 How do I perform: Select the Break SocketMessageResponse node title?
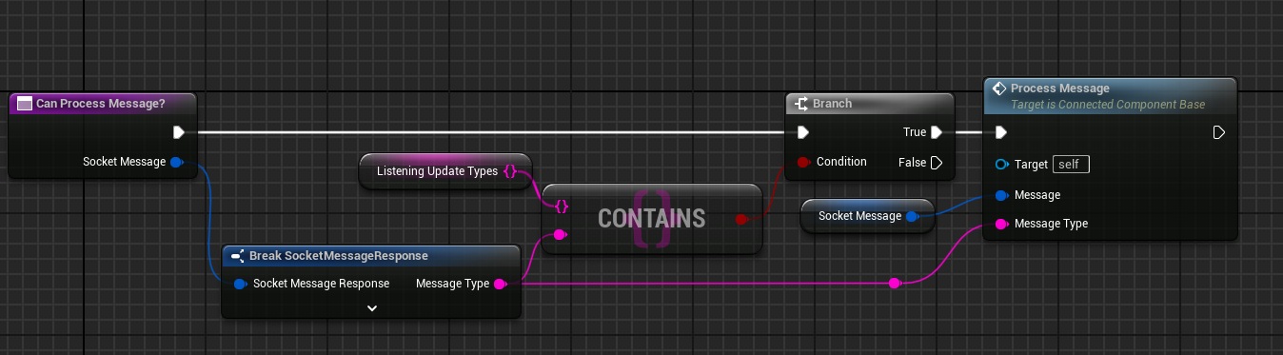pos(338,256)
